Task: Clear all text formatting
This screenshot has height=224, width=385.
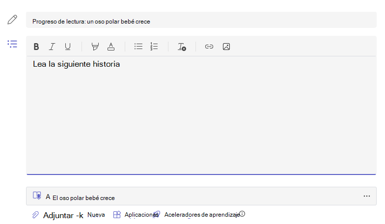Action: coord(182,47)
